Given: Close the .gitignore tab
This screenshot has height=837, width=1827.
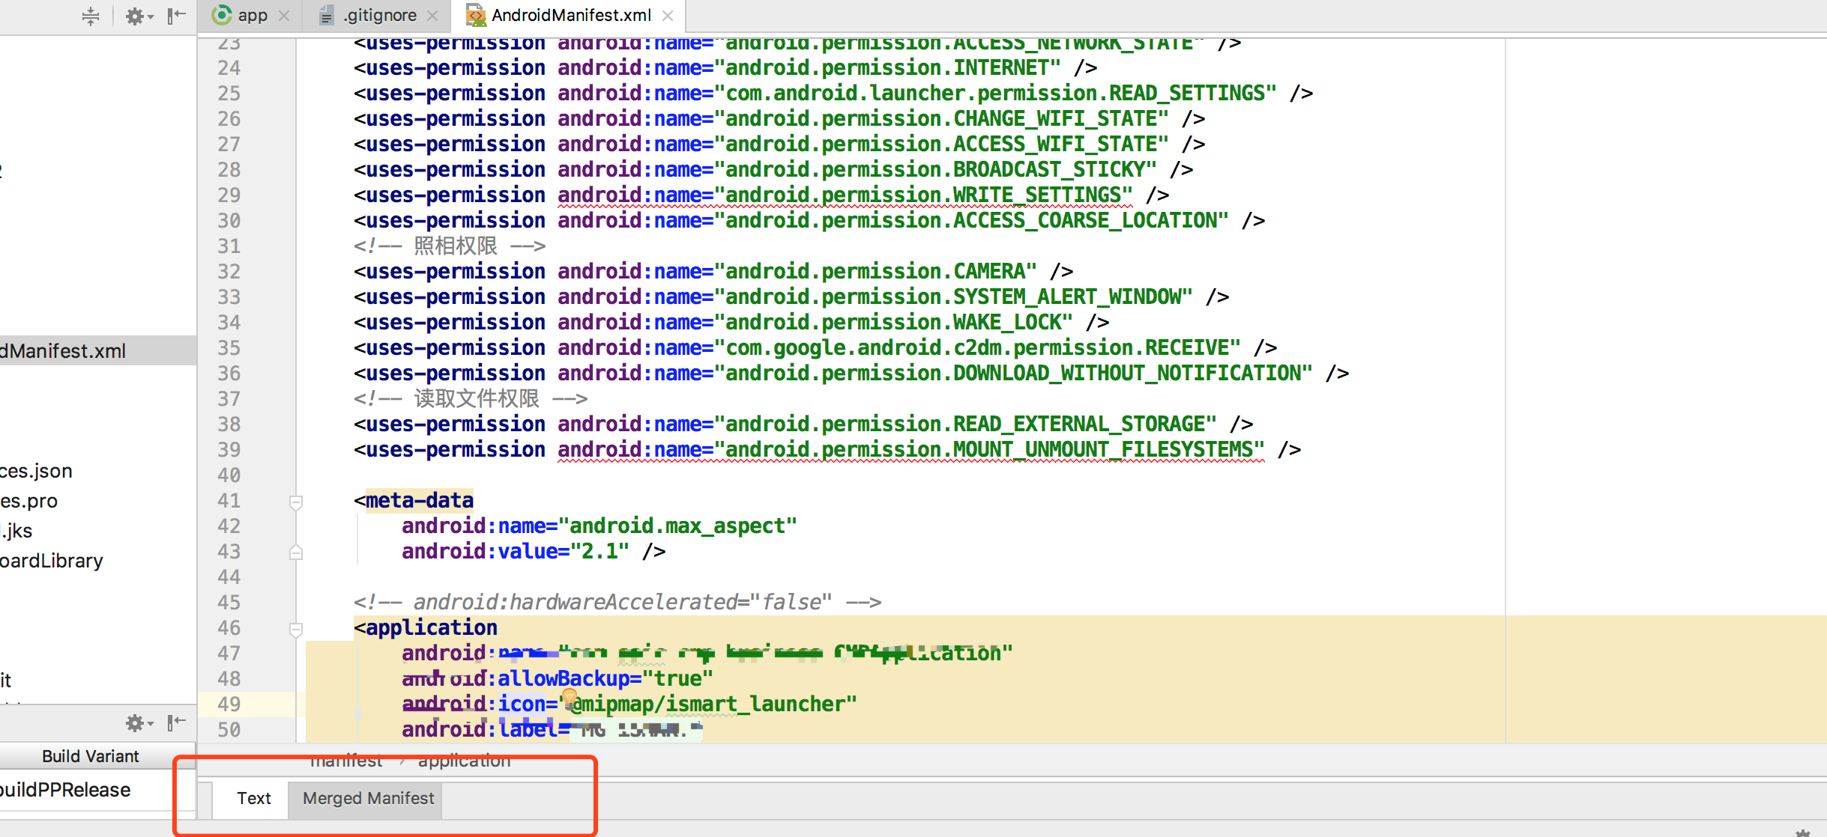Looking at the screenshot, I should pos(432,16).
